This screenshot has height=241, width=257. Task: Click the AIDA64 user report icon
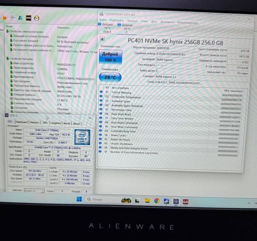click(x=20, y=18)
